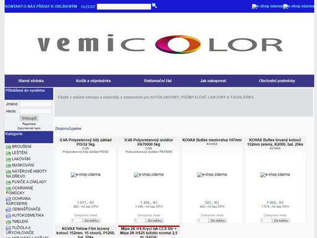The image size is (317, 238).
Task: Open the ODMAŠŤOVAČE category folder icon
Action: (x=9, y=209)
